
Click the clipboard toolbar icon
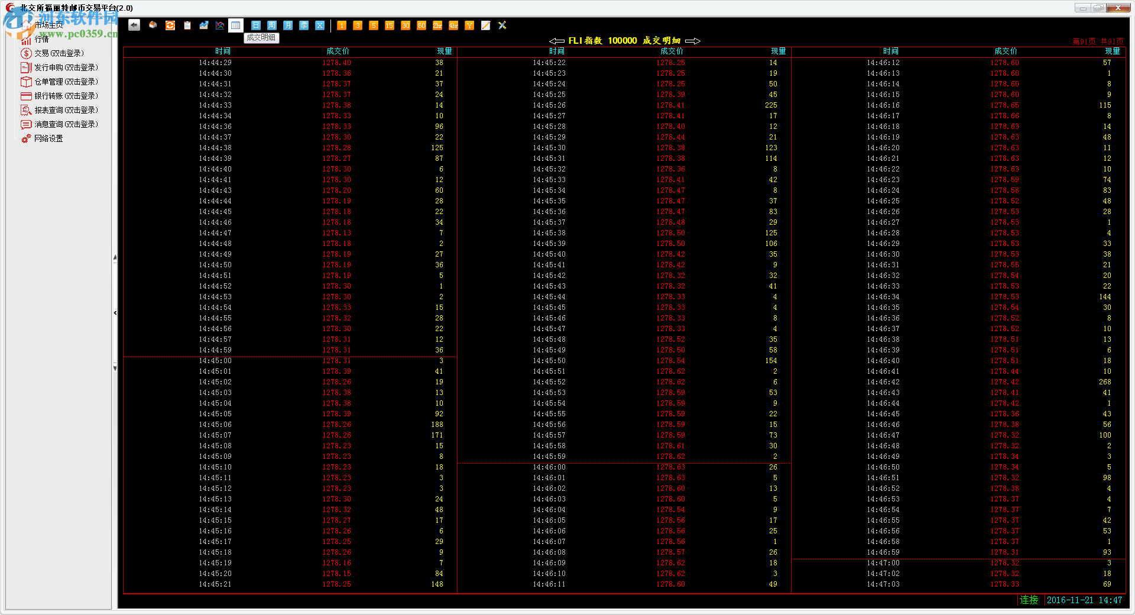[187, 25]
